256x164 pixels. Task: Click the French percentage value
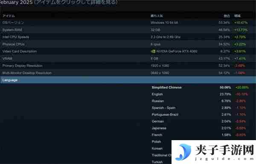pyautogui.click(x=226, y=135)
